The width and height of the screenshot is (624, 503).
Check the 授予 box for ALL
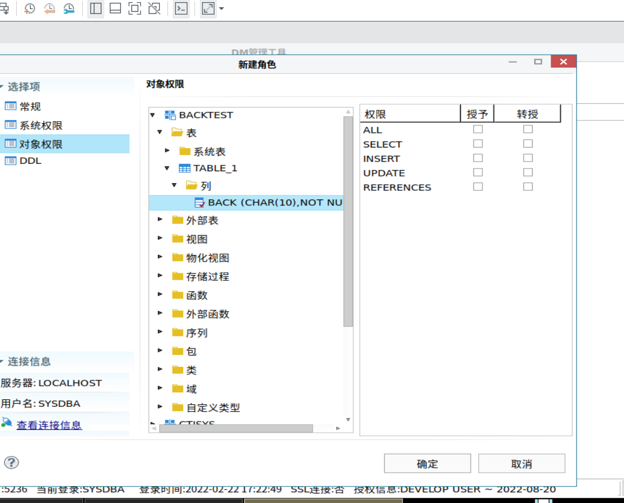tap(478, 129)
